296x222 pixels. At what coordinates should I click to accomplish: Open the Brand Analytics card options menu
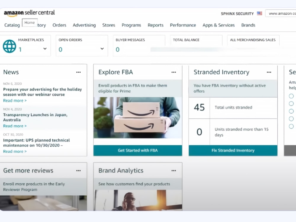(174, 170)
